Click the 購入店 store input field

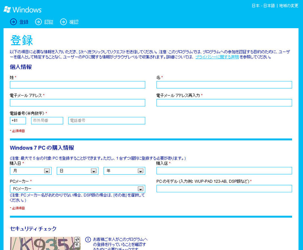pos(224,171)
